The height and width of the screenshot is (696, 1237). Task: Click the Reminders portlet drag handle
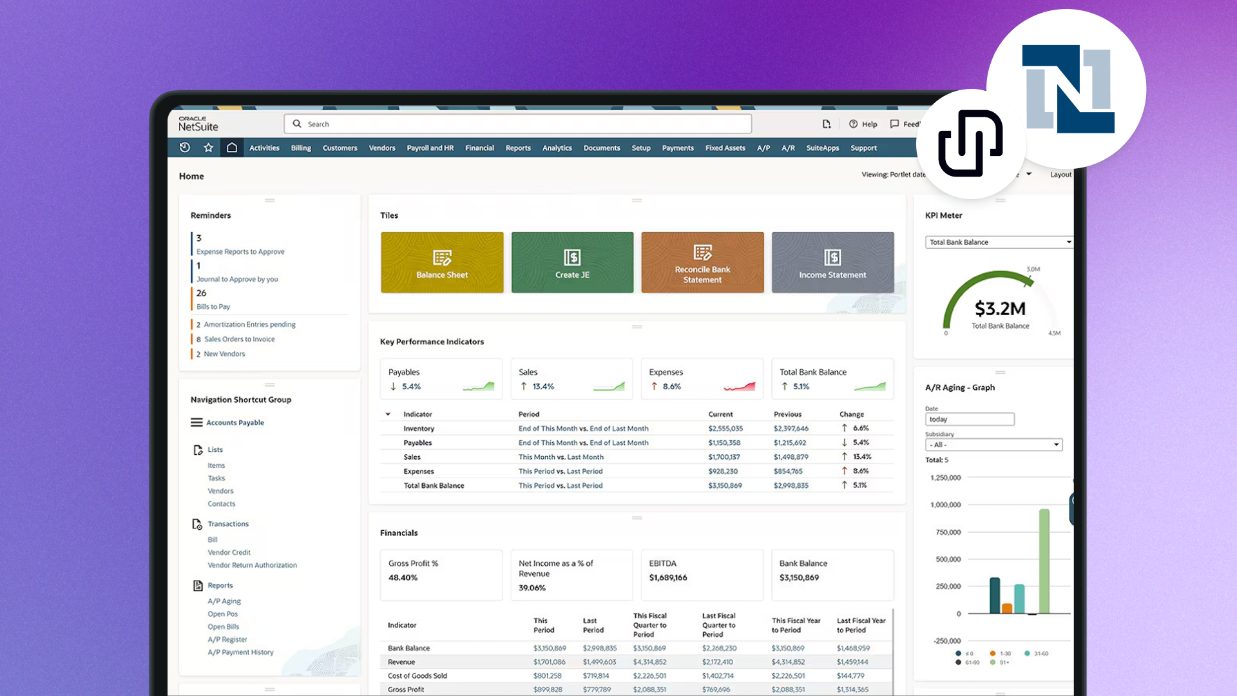click(269, 200)
